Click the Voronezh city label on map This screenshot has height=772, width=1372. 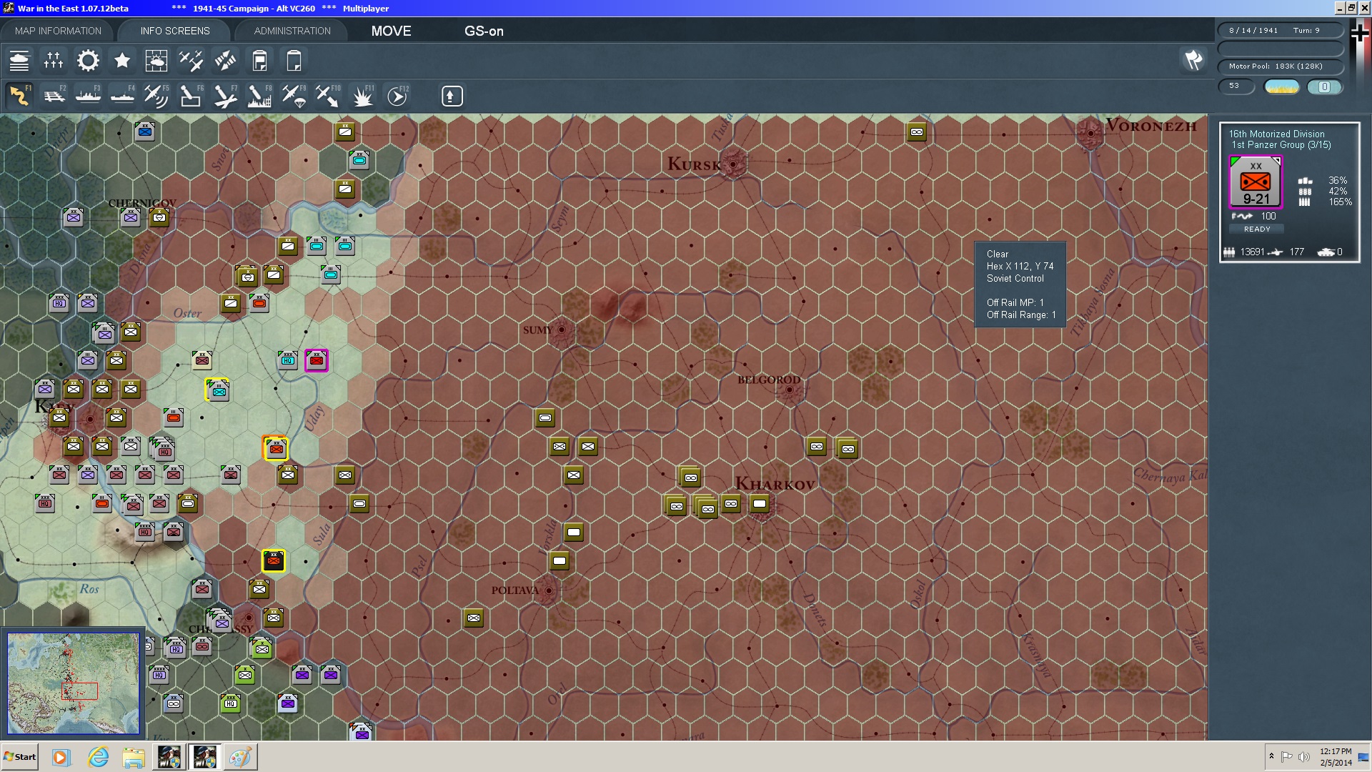tap(1150, 126)
